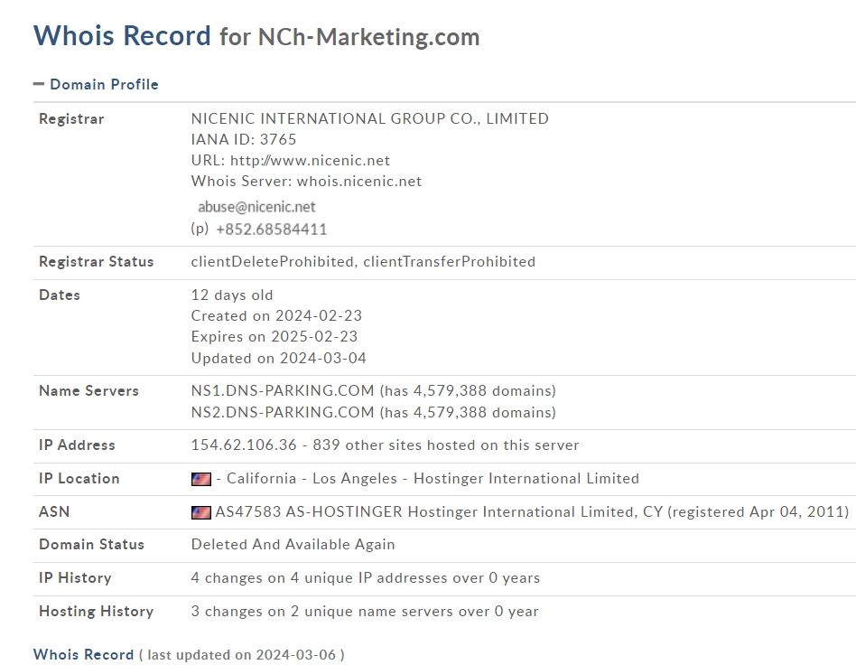Click the 12 days old text

click(232, 295)
